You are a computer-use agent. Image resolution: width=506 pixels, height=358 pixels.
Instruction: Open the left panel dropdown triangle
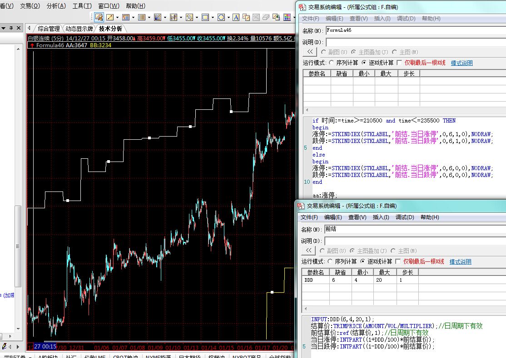point(4,28)
